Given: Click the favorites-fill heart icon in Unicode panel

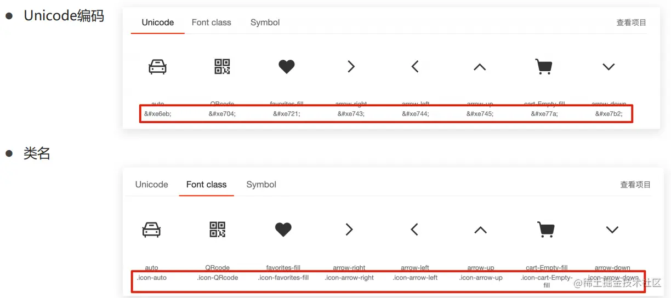Looking at the screenshot, I should point(286,67).
